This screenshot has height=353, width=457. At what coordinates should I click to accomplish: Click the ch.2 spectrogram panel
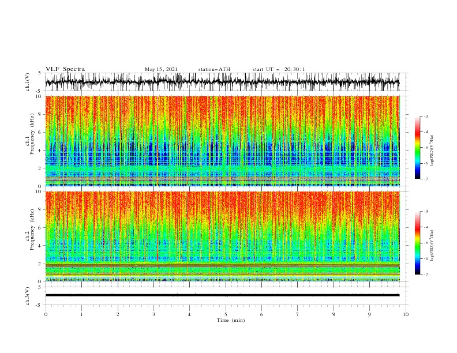[223, 236]
